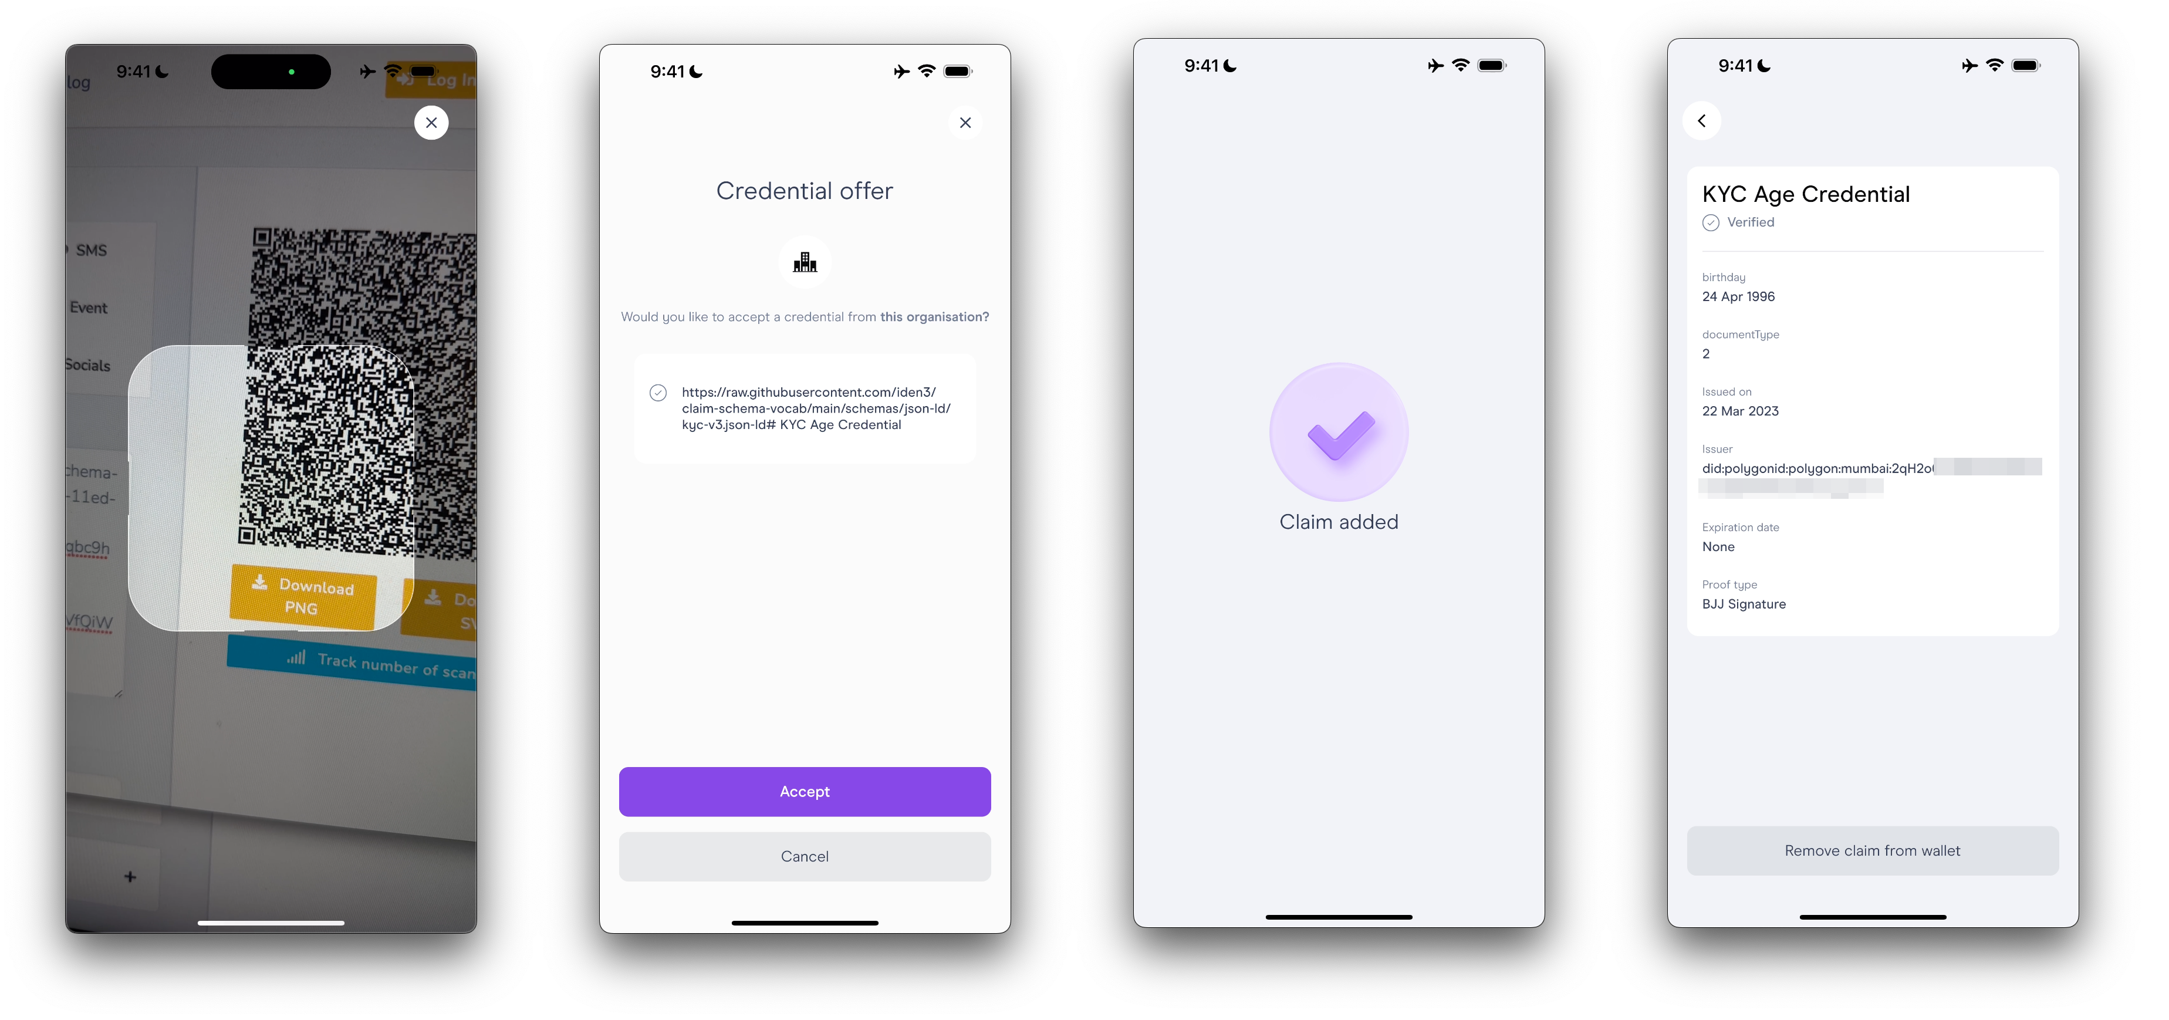
Task: Enable acceptance of KYC Age Credential offer
Action: tap(805, 792)
